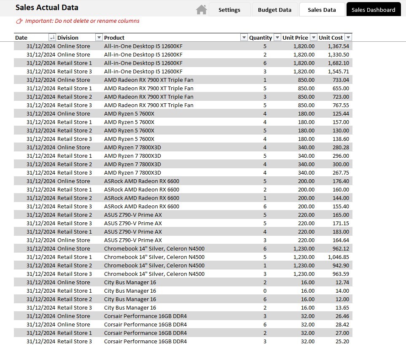Click the 'Important: Do not delete or rename columns' note

coord(82,21)
